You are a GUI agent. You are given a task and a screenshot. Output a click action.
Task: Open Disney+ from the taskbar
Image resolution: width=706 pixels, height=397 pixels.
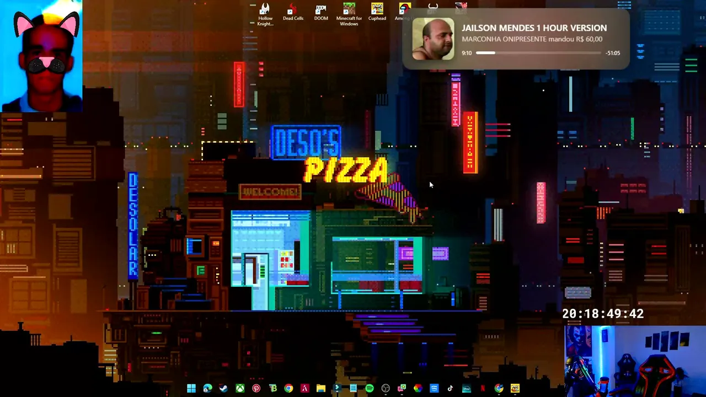[467, 389]
